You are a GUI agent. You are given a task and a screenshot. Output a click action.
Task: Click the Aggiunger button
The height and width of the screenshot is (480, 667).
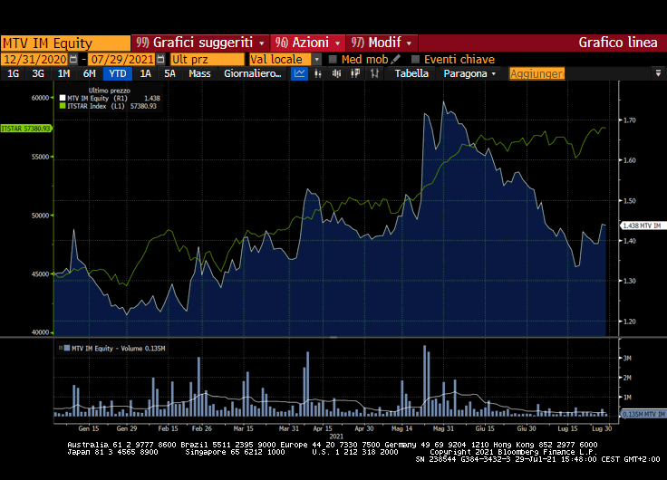click(536, 74)
